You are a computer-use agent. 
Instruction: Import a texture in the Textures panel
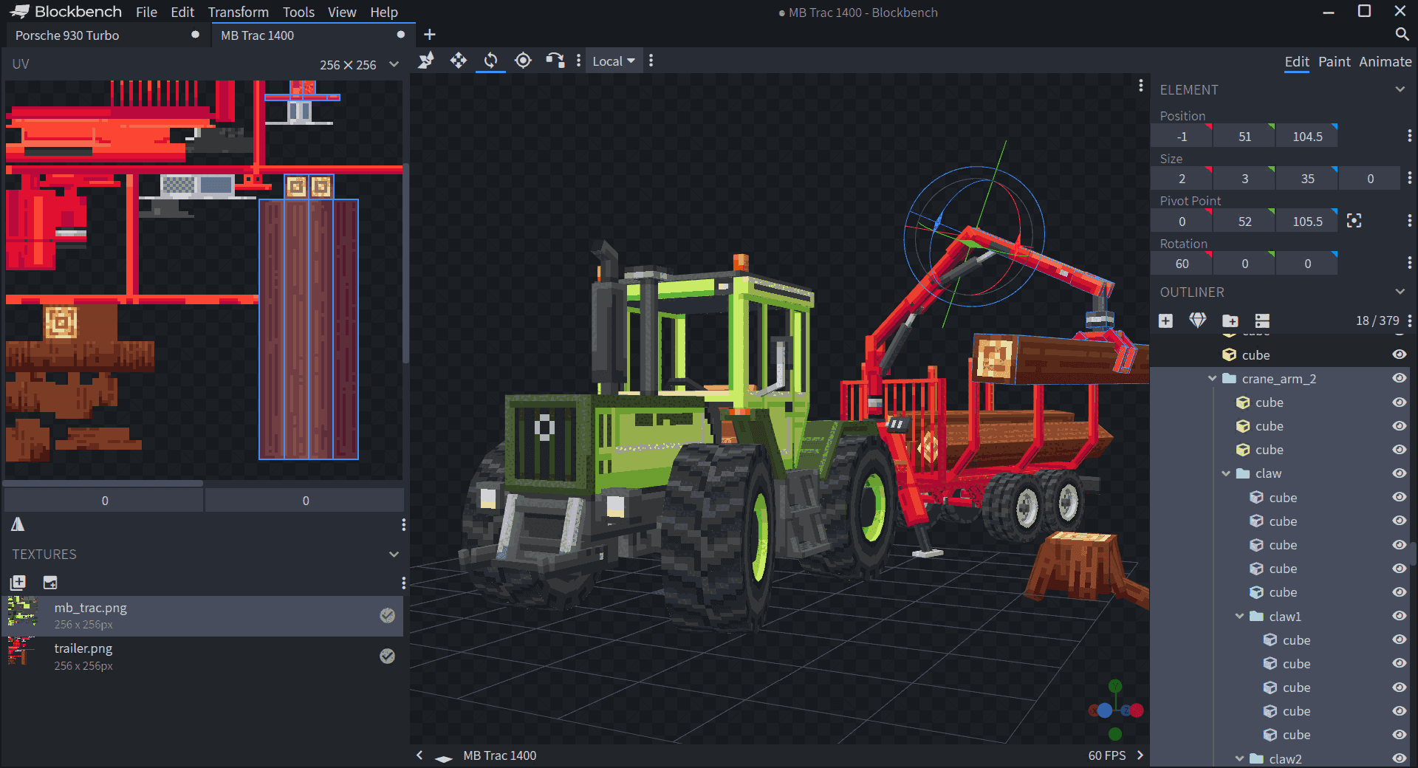(18, 583)
